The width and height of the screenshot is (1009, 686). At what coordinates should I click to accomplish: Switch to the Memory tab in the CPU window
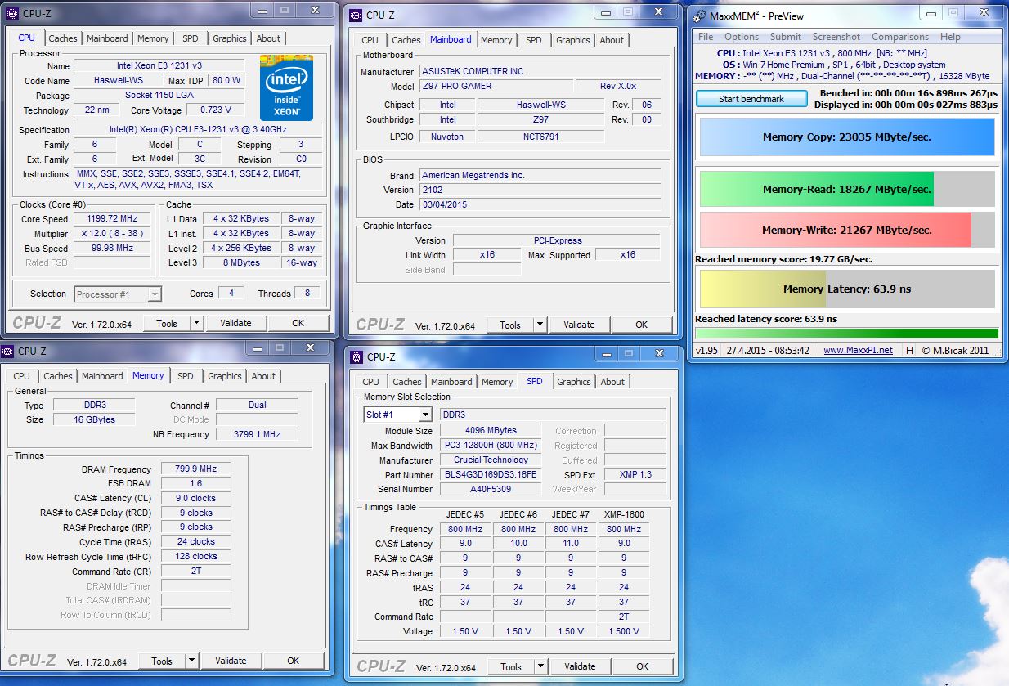tap(153, 38)
